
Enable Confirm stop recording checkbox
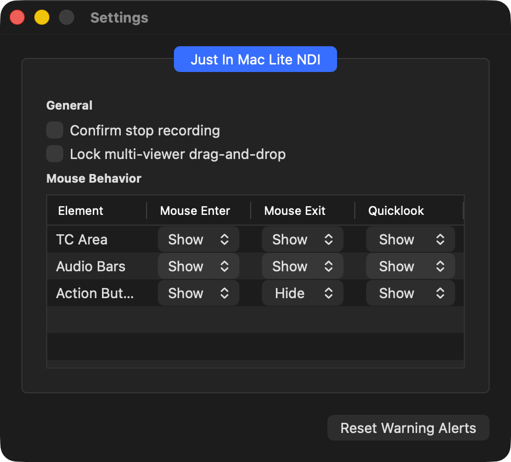pos(54,130)
